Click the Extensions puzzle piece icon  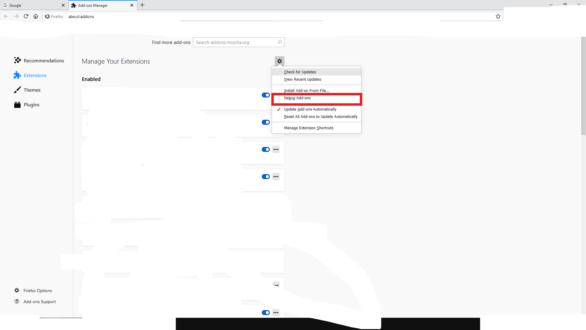point(17,75)
